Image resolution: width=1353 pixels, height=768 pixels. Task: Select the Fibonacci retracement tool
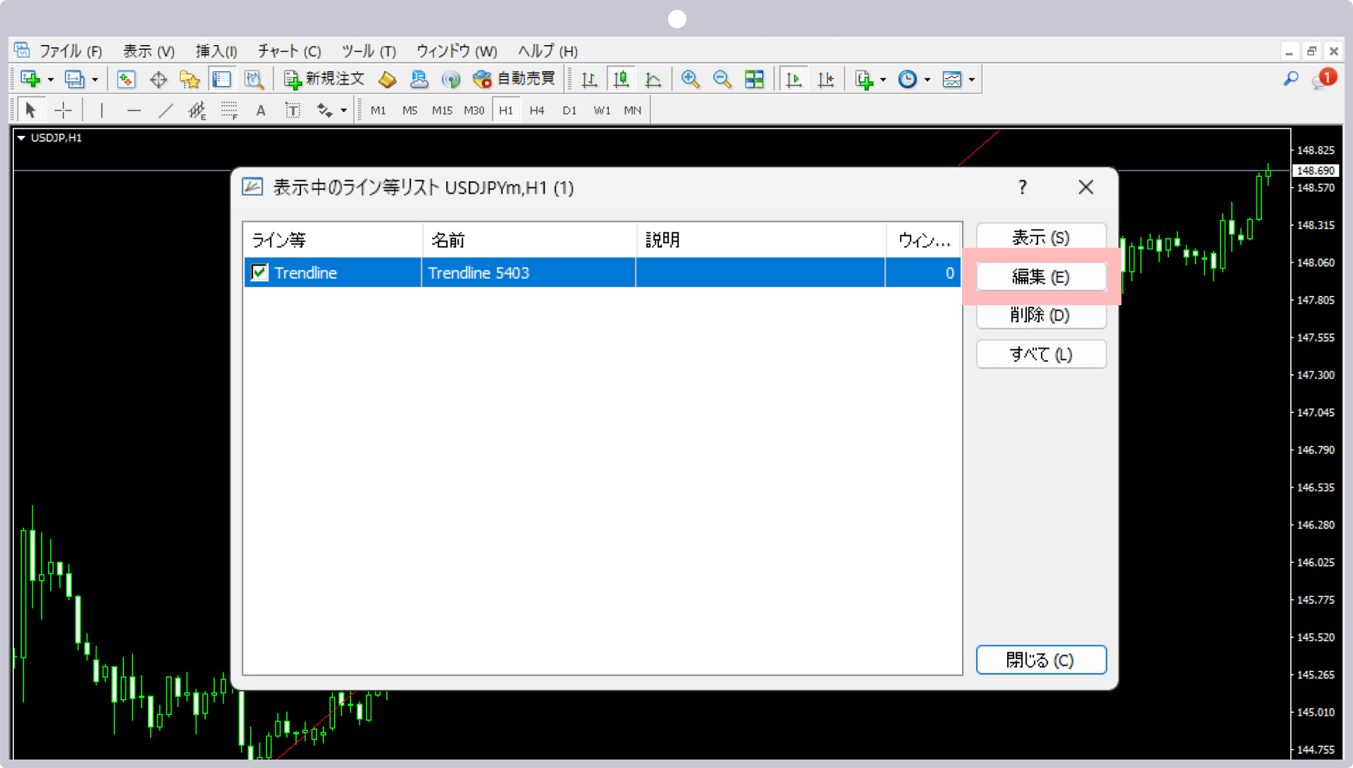[x=229, y=110]
